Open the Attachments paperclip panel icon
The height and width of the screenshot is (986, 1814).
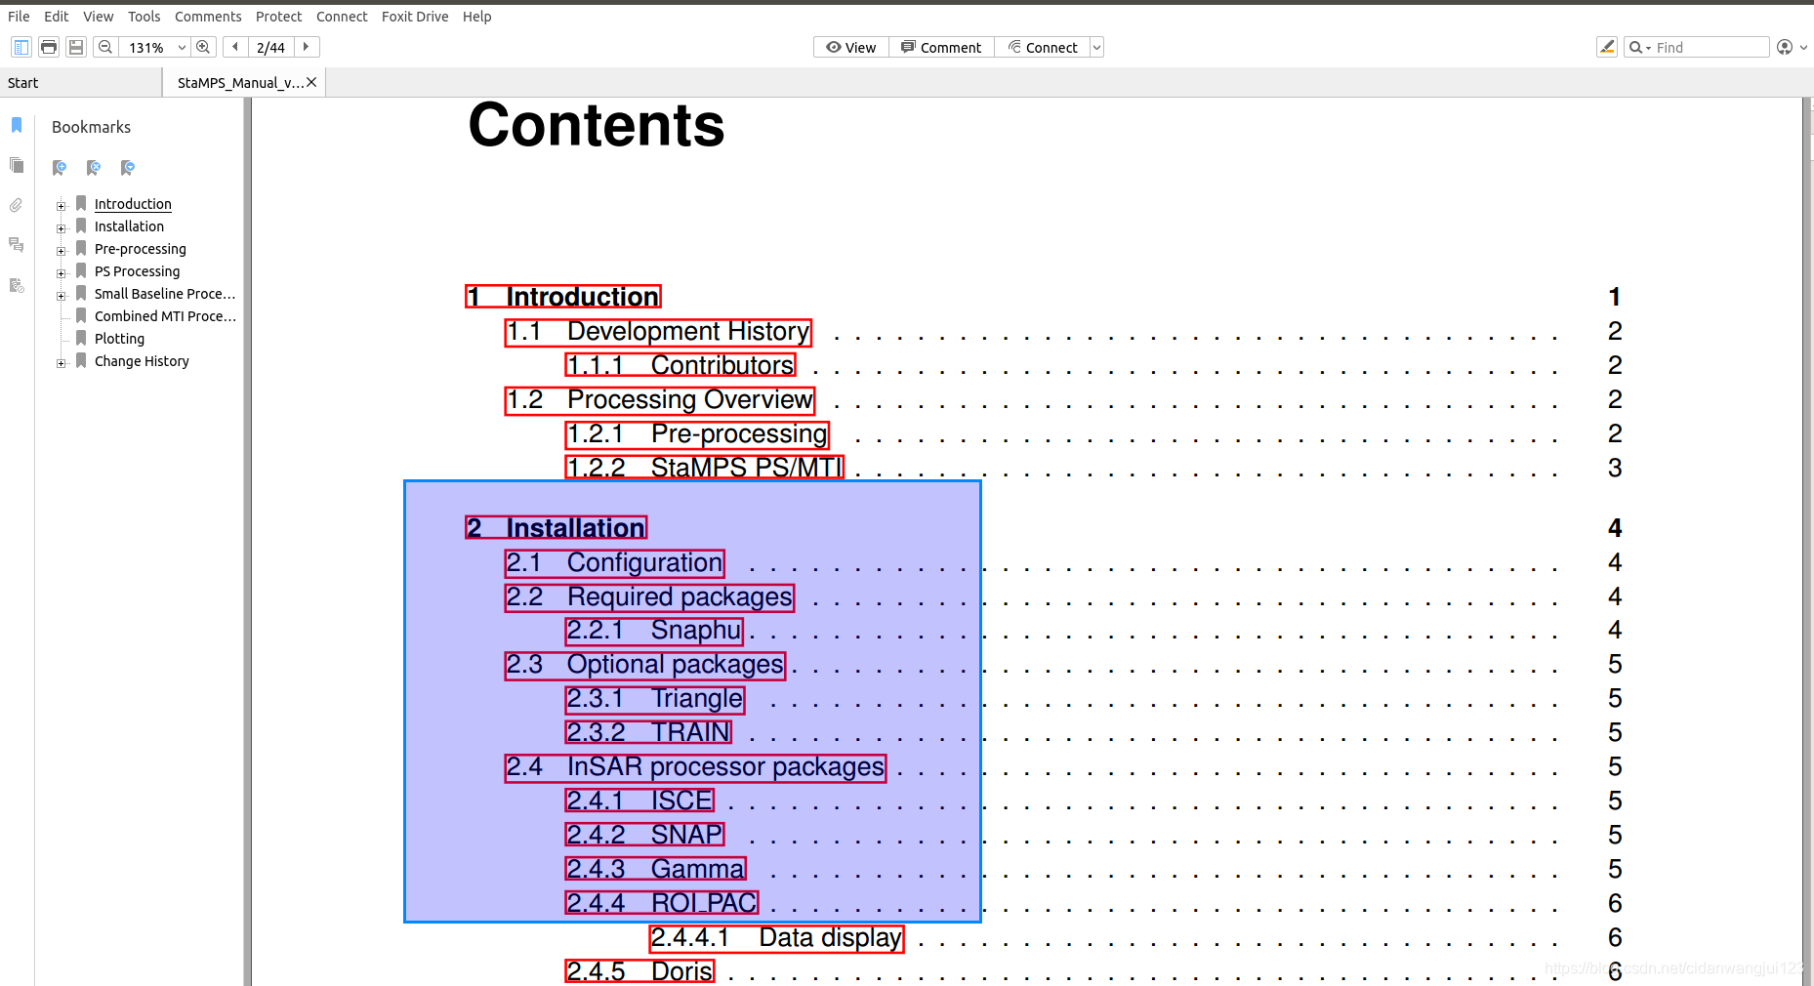pos(17,205)
